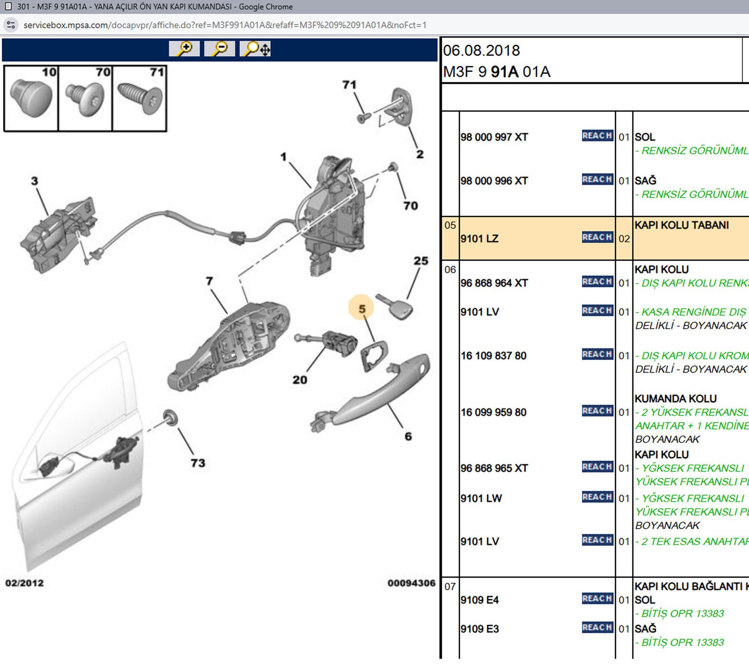Select callout 73 grommet label

coord(198,463)
